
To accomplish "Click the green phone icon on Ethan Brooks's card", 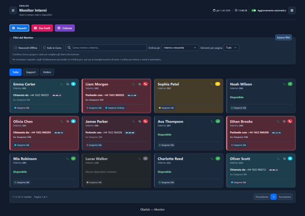I will click(278, 121).
